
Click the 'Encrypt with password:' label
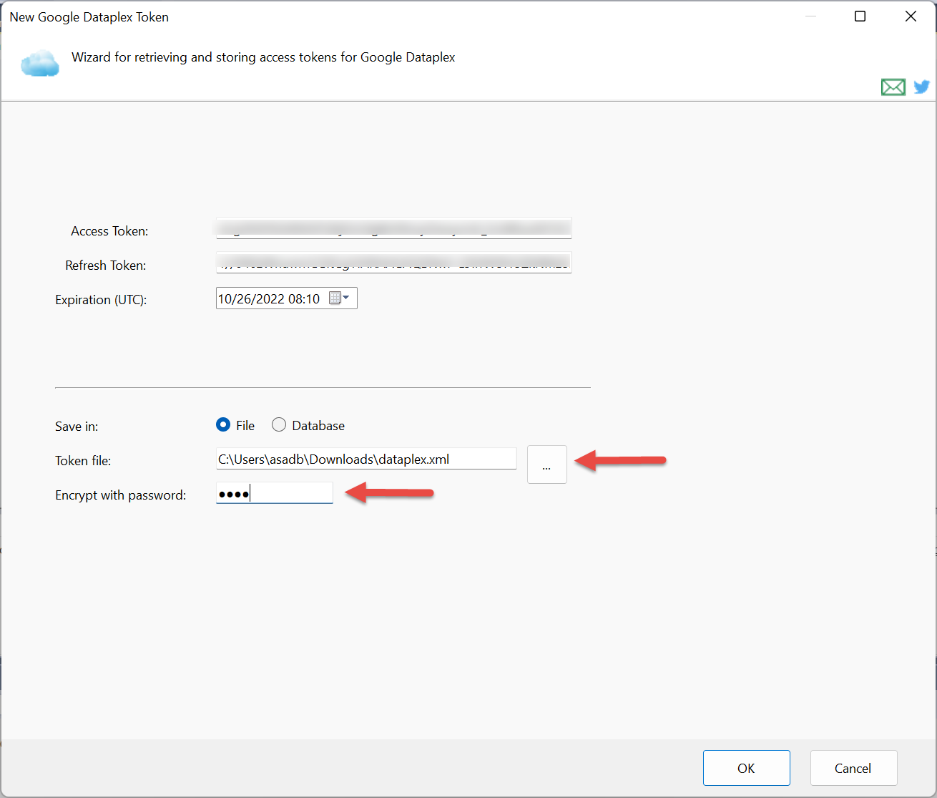pos(120,495)
